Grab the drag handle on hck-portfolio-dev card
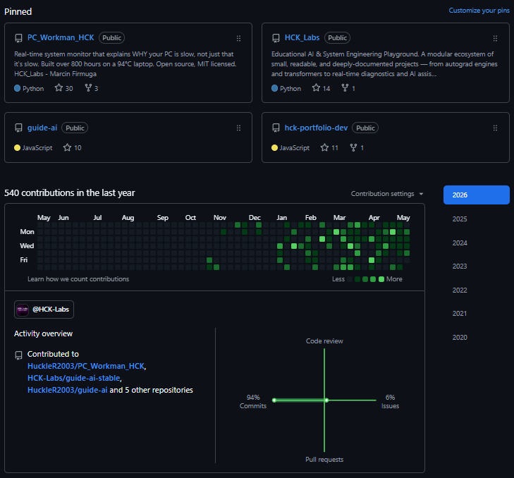The width and height of the screenshot is (514, 478). [x=495, y=128]
